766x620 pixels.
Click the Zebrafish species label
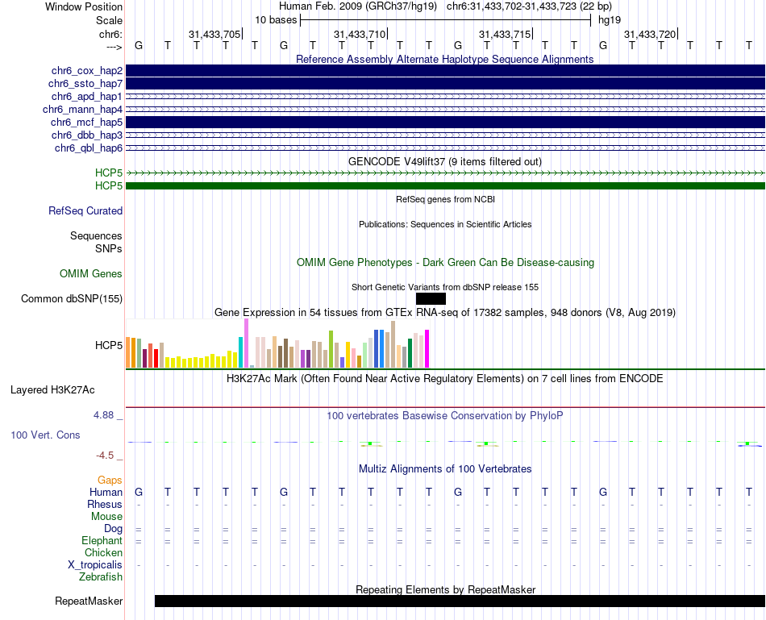coord(100,577)
